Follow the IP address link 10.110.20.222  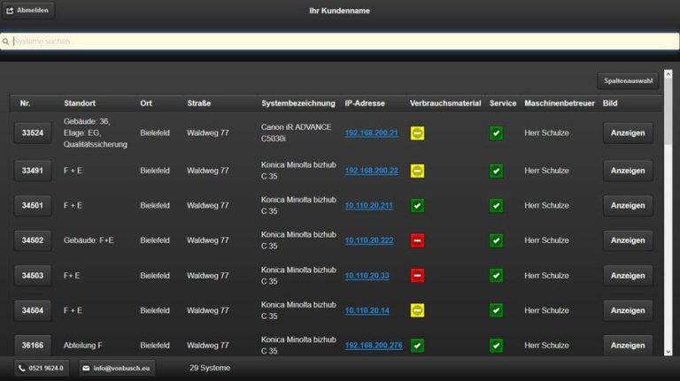(368, 240)
